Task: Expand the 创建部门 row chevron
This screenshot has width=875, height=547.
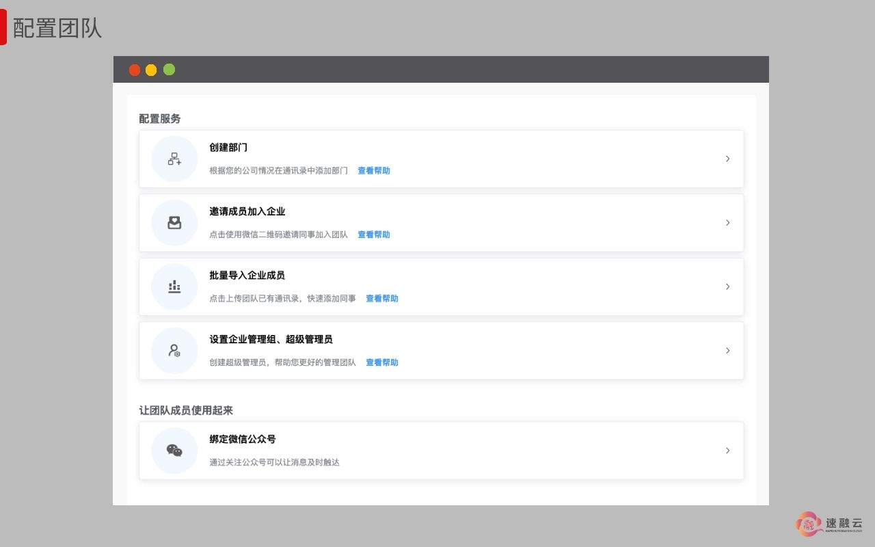Action: [727, 159]
